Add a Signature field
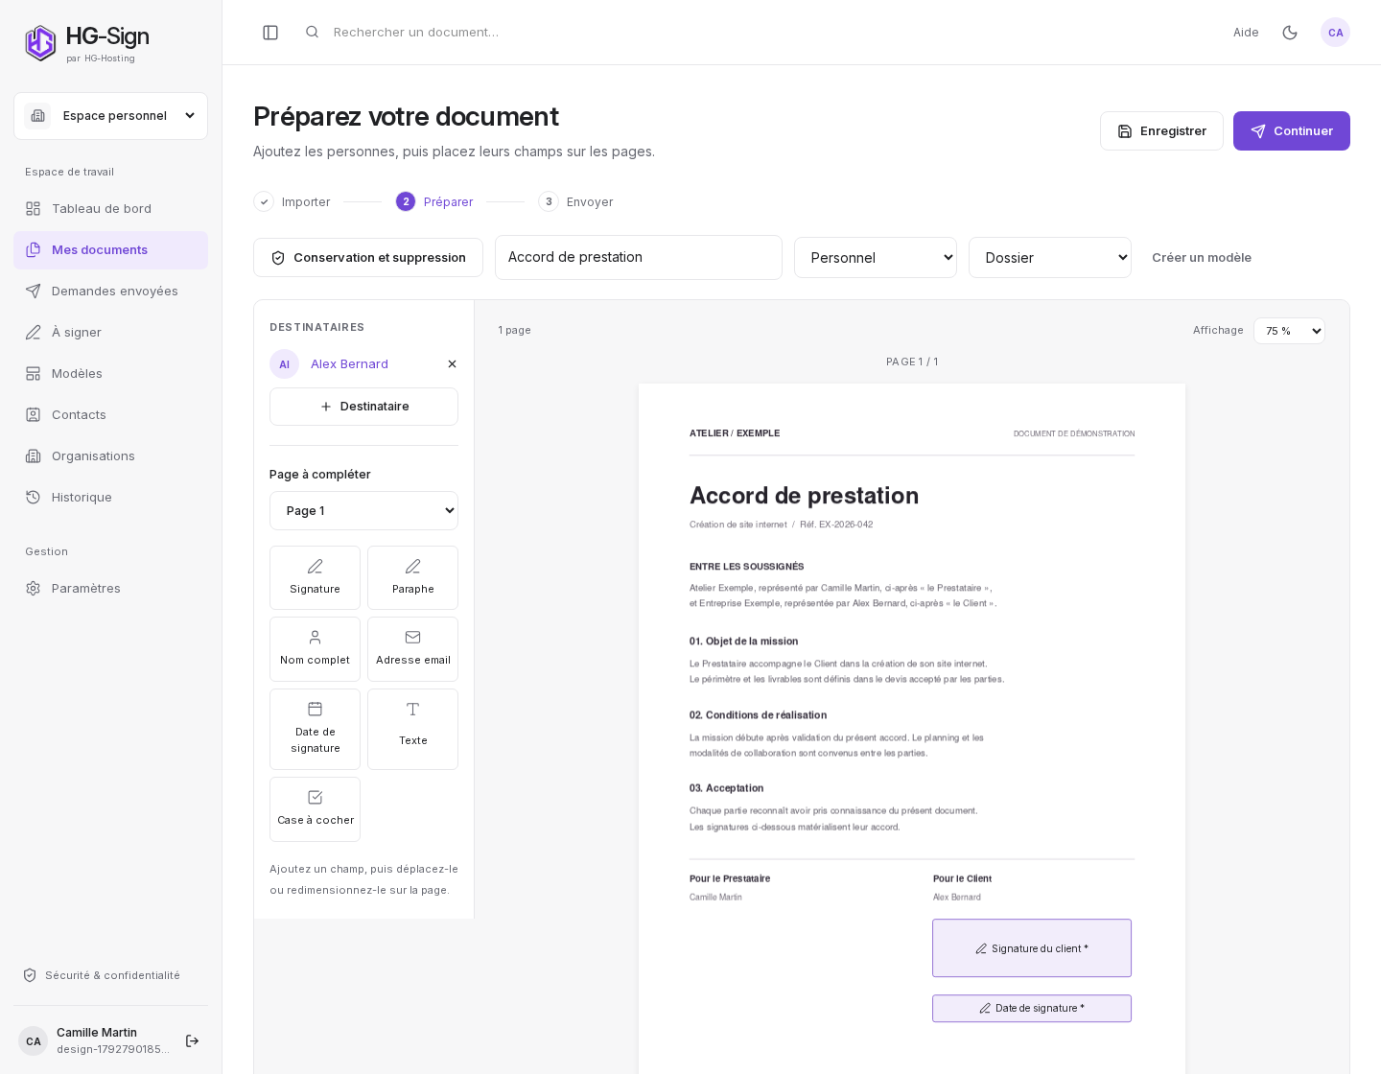Image resolution: width=1381 pixels, height=1074 pixels. (315, 577)
